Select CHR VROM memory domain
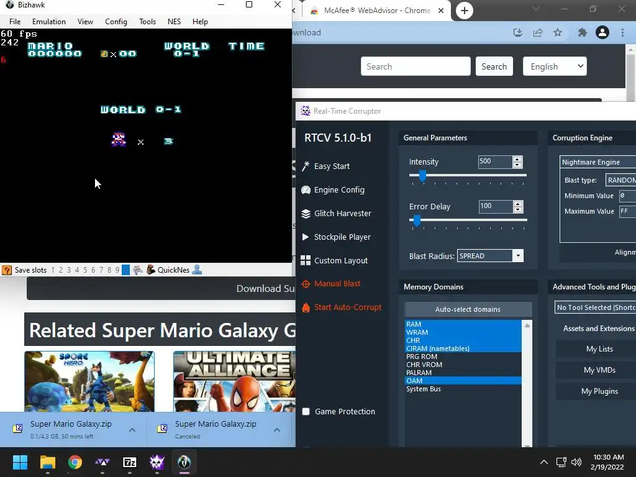This screenshot has width=636, height=477. (x=463, y=365)
